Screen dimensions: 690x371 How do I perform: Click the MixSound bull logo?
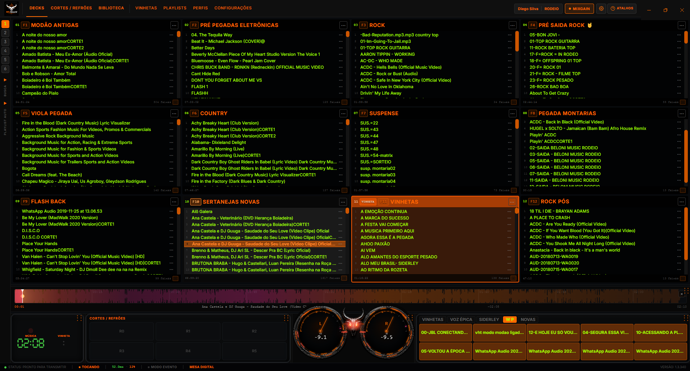coord(12,8)
